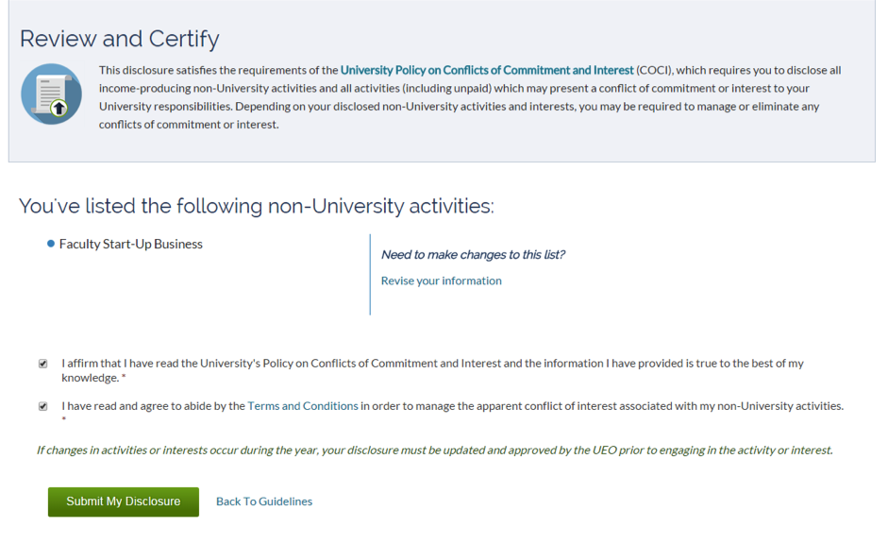The width and height of the screenshot is (888, 544).
Task: Submit My Disclosure with the green button
Action: 124,501
